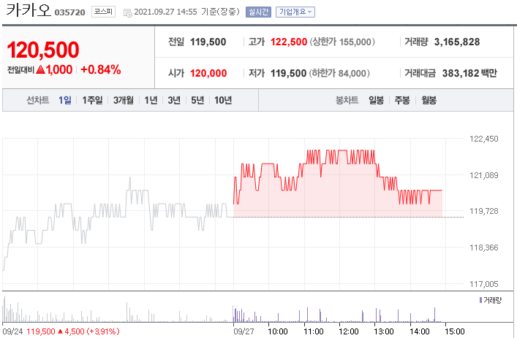This screenshot has height=338, width=517.
Task: Click the 122,450 y-axis label
Action: point(483,139)
